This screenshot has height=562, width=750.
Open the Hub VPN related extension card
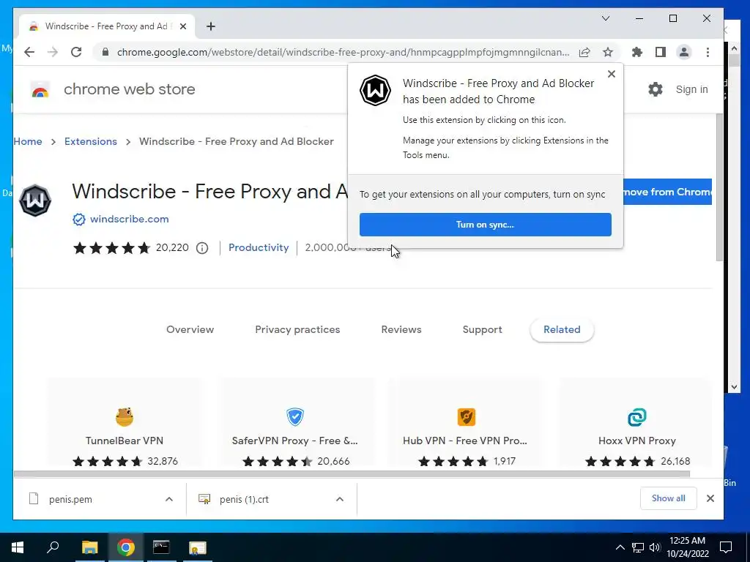(465, 422)
